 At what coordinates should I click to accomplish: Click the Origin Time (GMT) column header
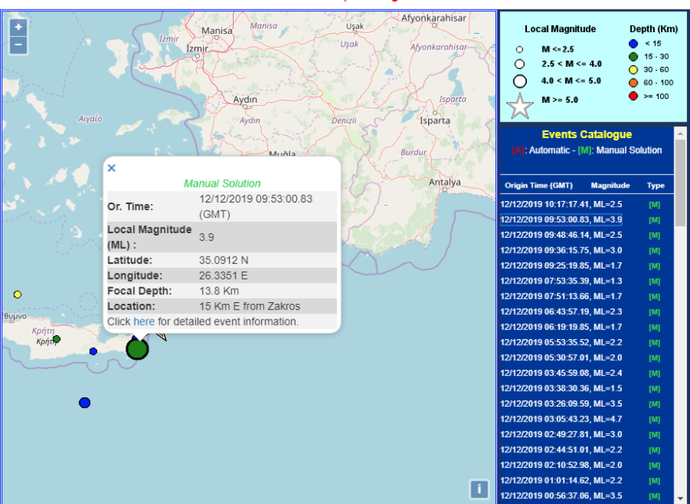[x=538, y=186]
